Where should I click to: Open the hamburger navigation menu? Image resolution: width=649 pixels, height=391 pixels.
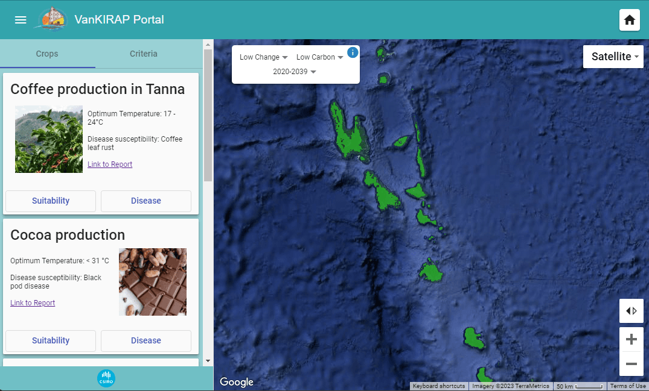pos(21,20)
